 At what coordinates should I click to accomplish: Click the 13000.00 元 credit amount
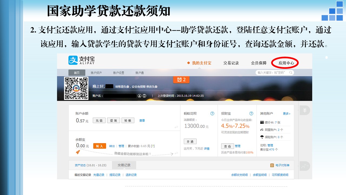[x=197, y=126]
